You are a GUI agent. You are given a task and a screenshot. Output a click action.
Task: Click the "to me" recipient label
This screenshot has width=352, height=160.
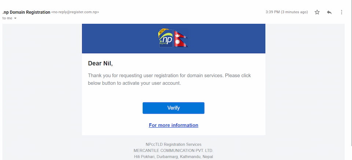tap(7, 18)
